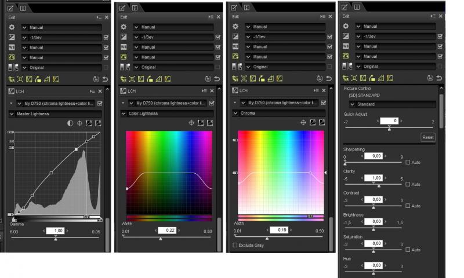
Task: Open the Edit palette menu icon in the Master Lightness panel
Action: coord(99,17)
